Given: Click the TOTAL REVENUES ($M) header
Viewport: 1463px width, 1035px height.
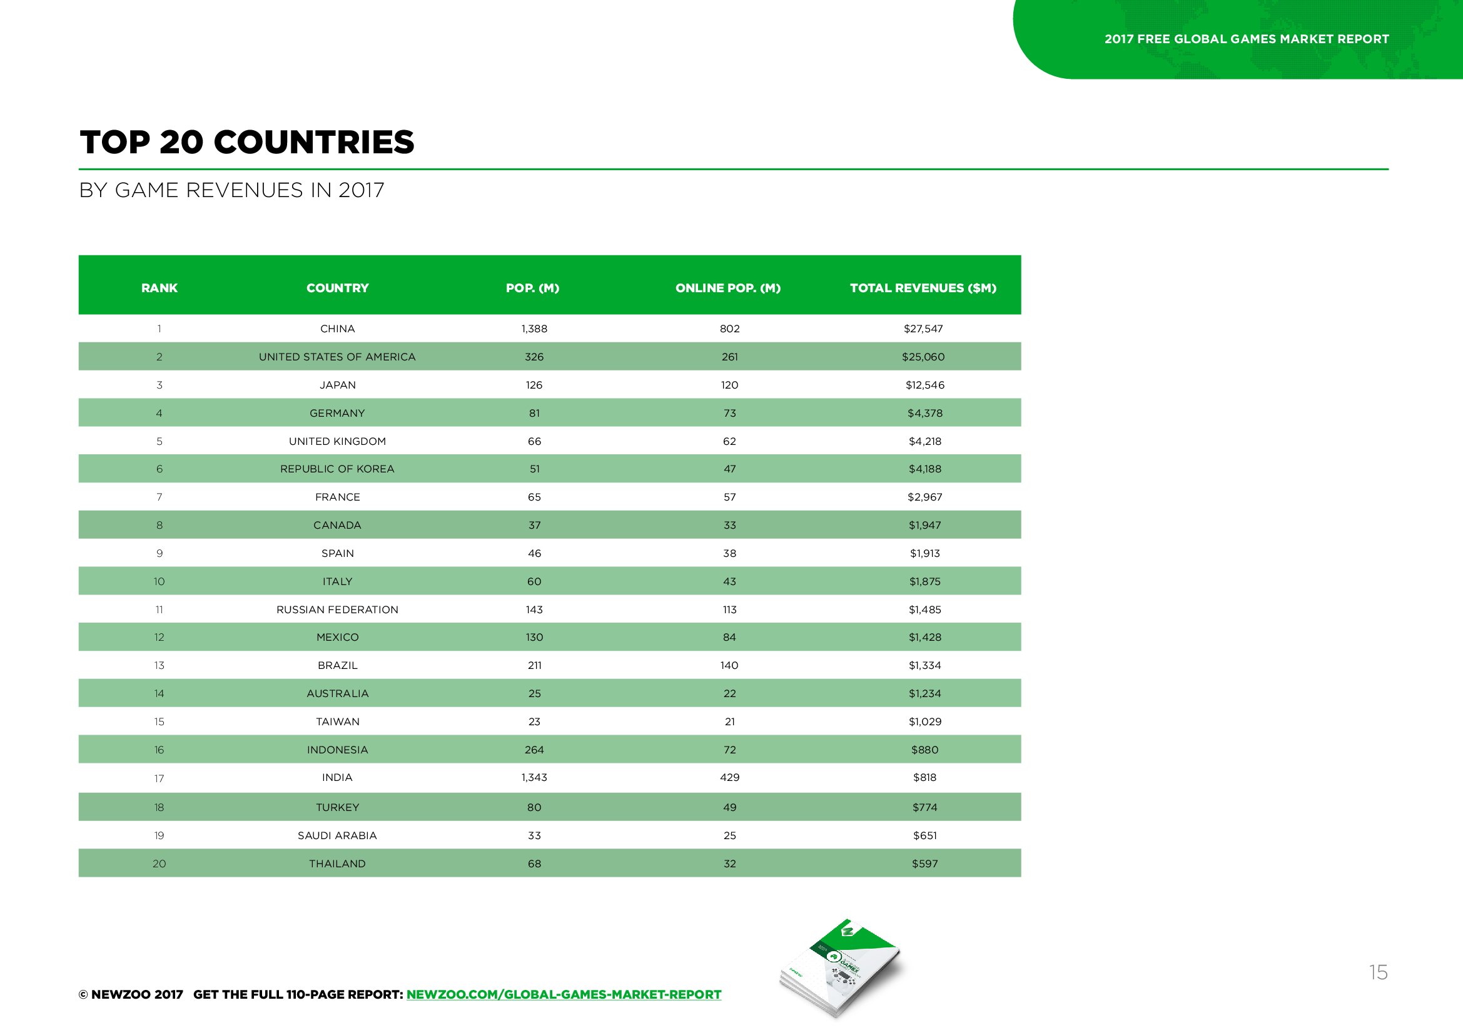Looking at the screenshot, I should (x=923, y=288).
